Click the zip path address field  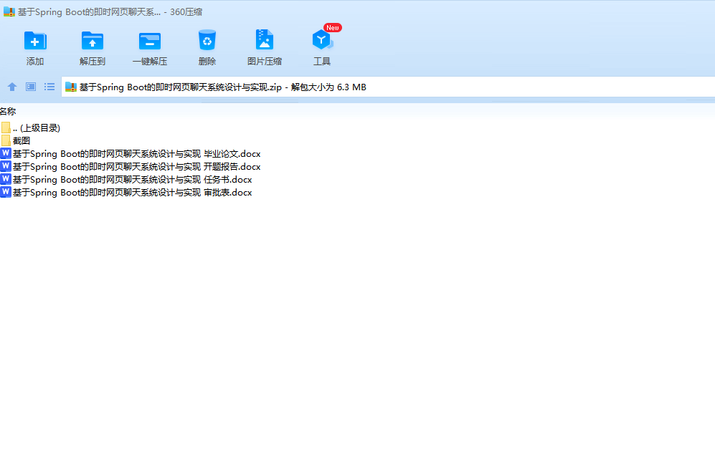click(x=388, y=87)
